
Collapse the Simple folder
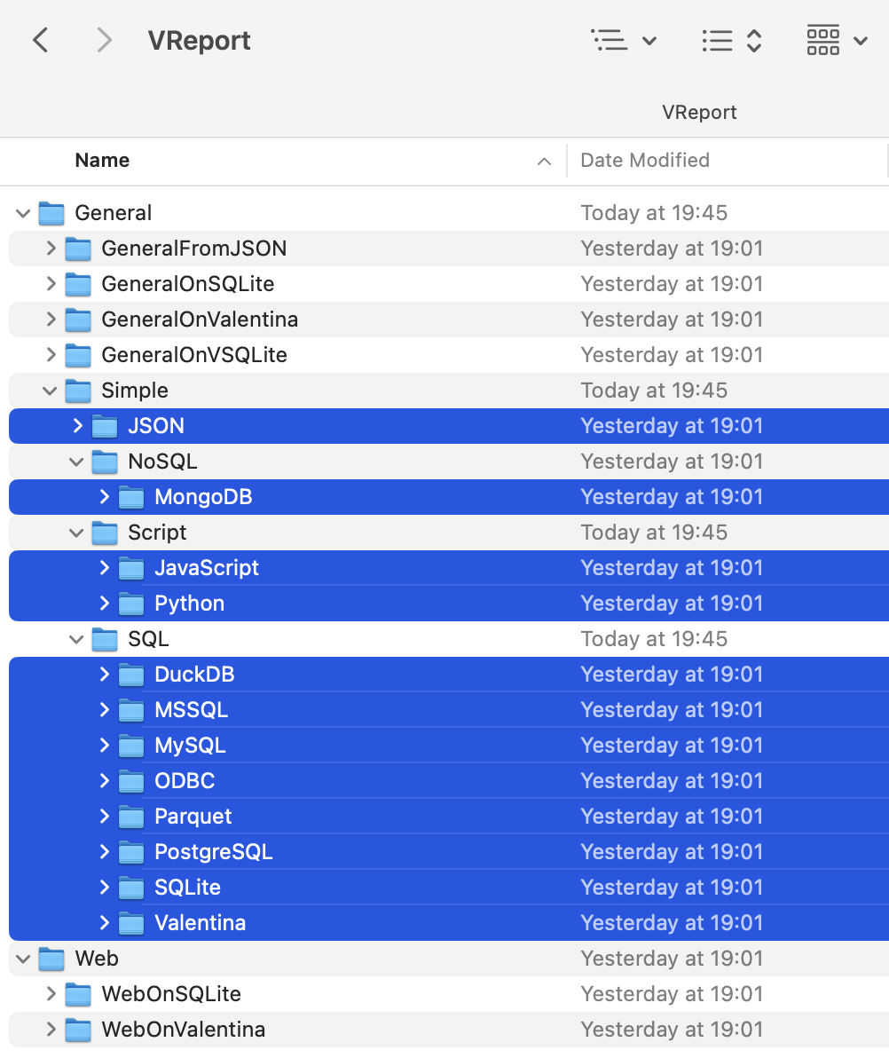50,391
